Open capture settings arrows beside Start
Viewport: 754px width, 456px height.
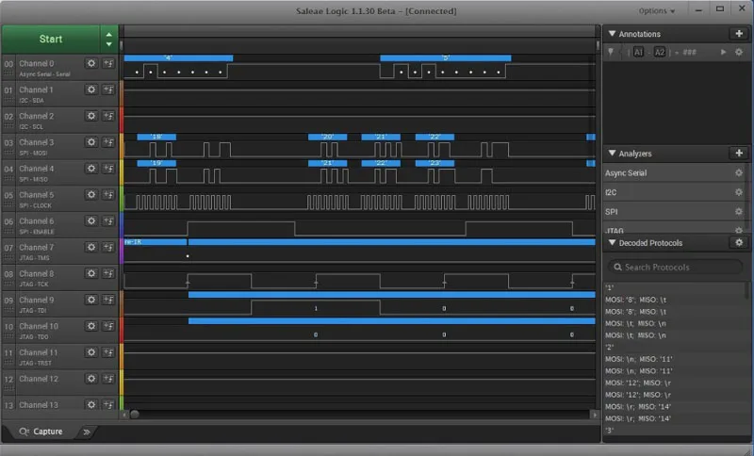pyautogui.click(x=109, y=39)
